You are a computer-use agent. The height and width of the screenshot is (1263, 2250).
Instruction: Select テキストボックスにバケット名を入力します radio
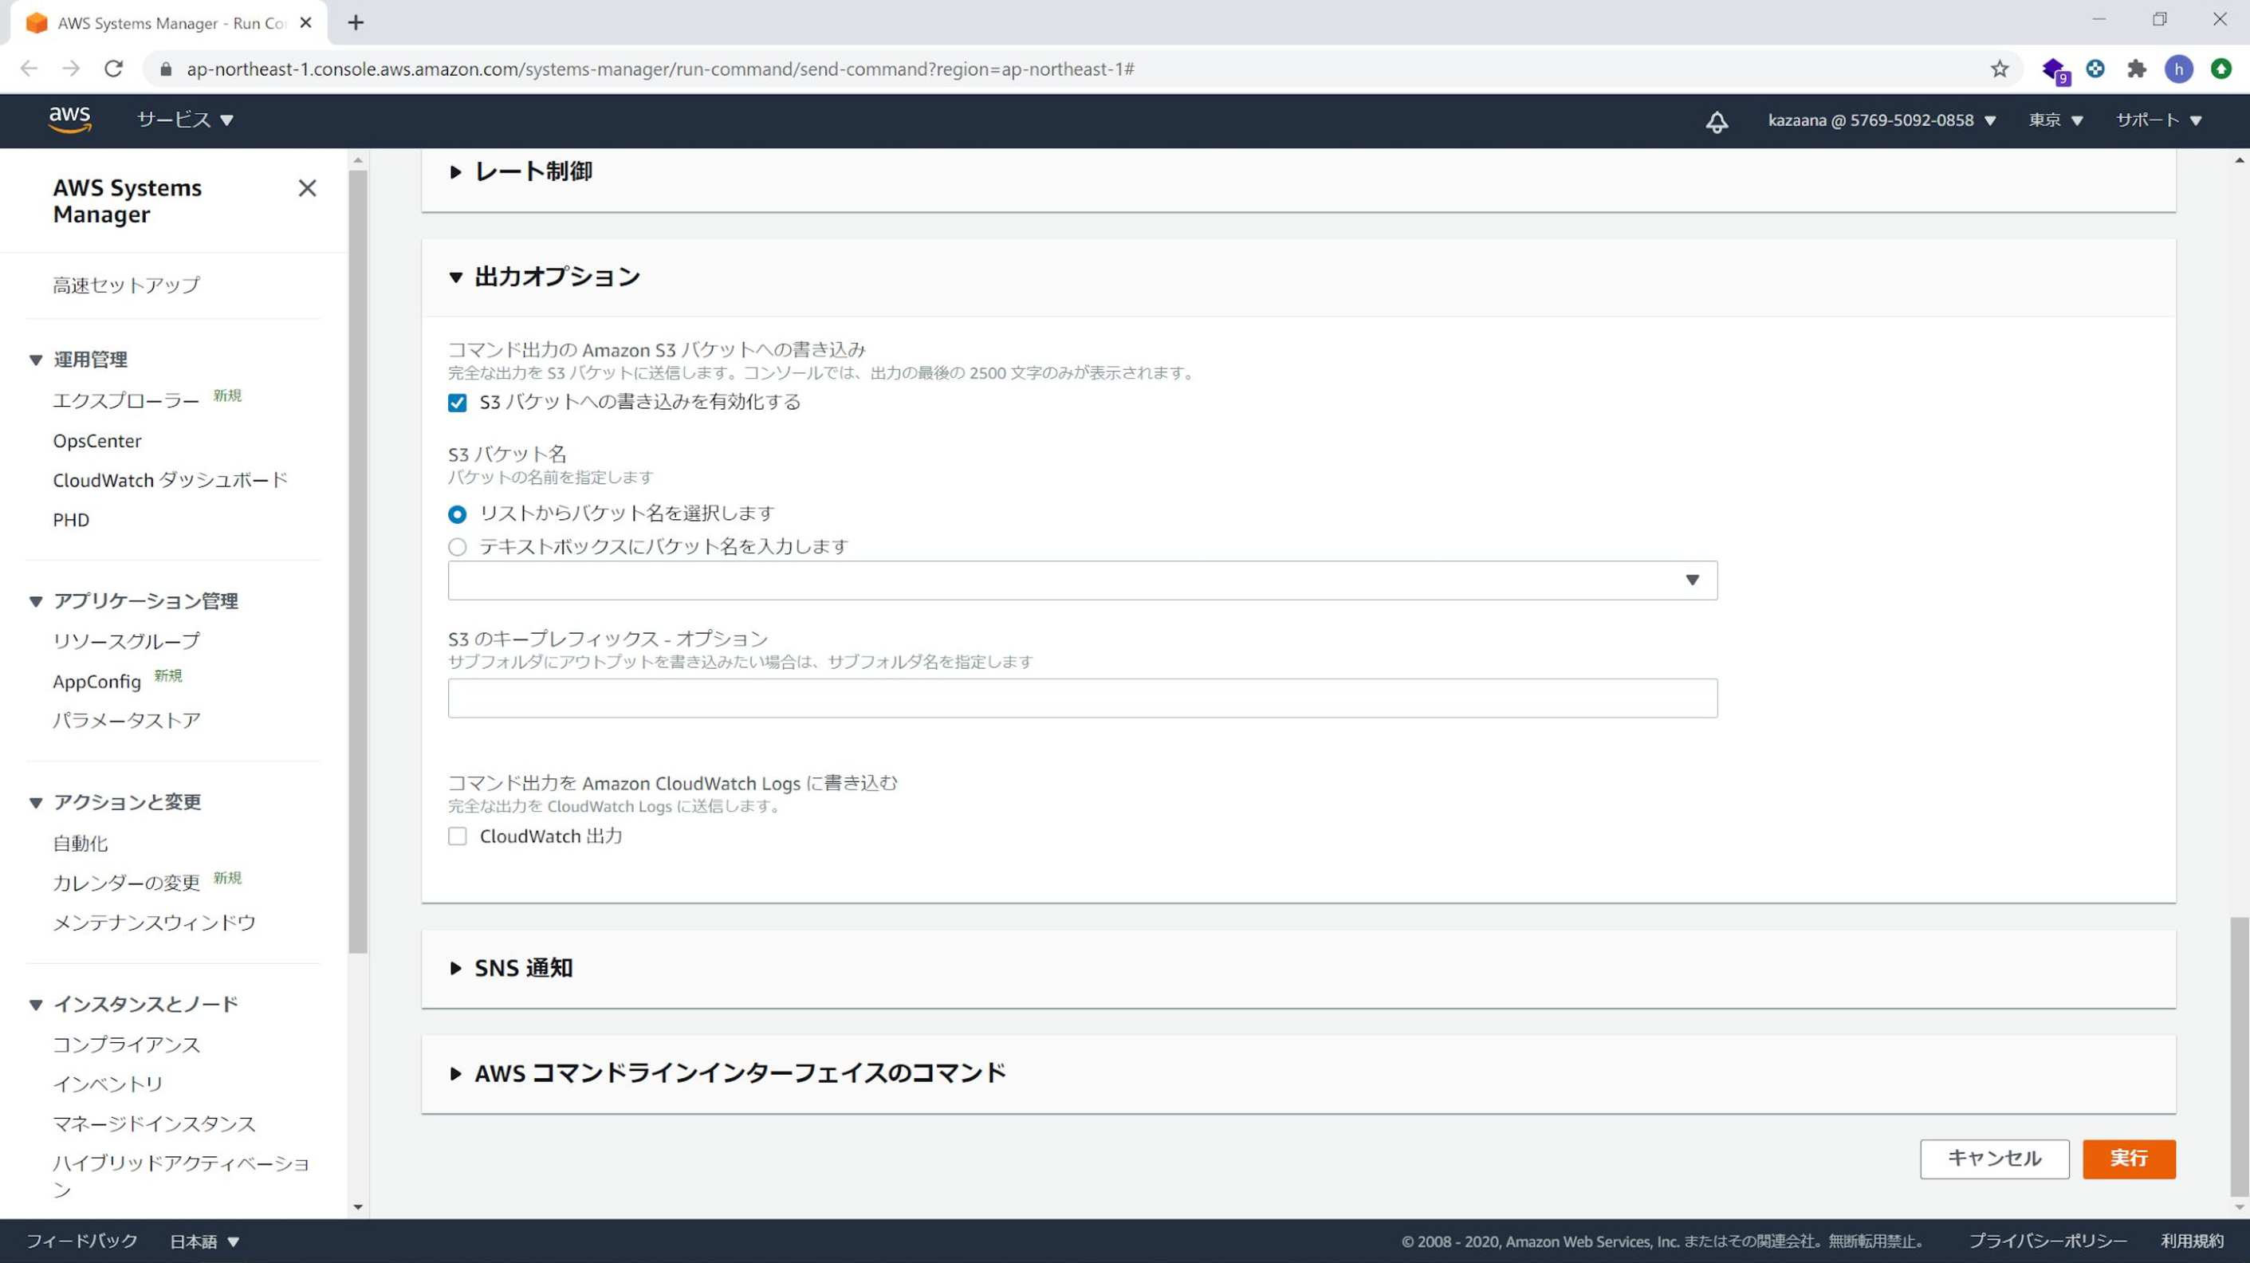(x=457, y=547)
